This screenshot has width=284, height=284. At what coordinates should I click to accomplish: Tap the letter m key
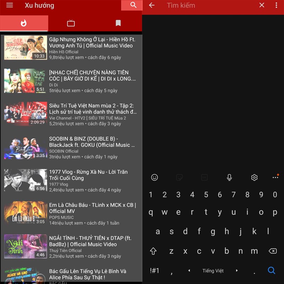(x=254, y=251)
